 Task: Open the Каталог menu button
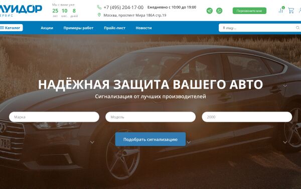coord(12,28)
